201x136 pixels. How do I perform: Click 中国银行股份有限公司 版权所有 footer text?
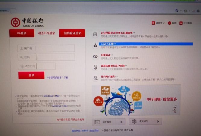[x=118, y=130]
